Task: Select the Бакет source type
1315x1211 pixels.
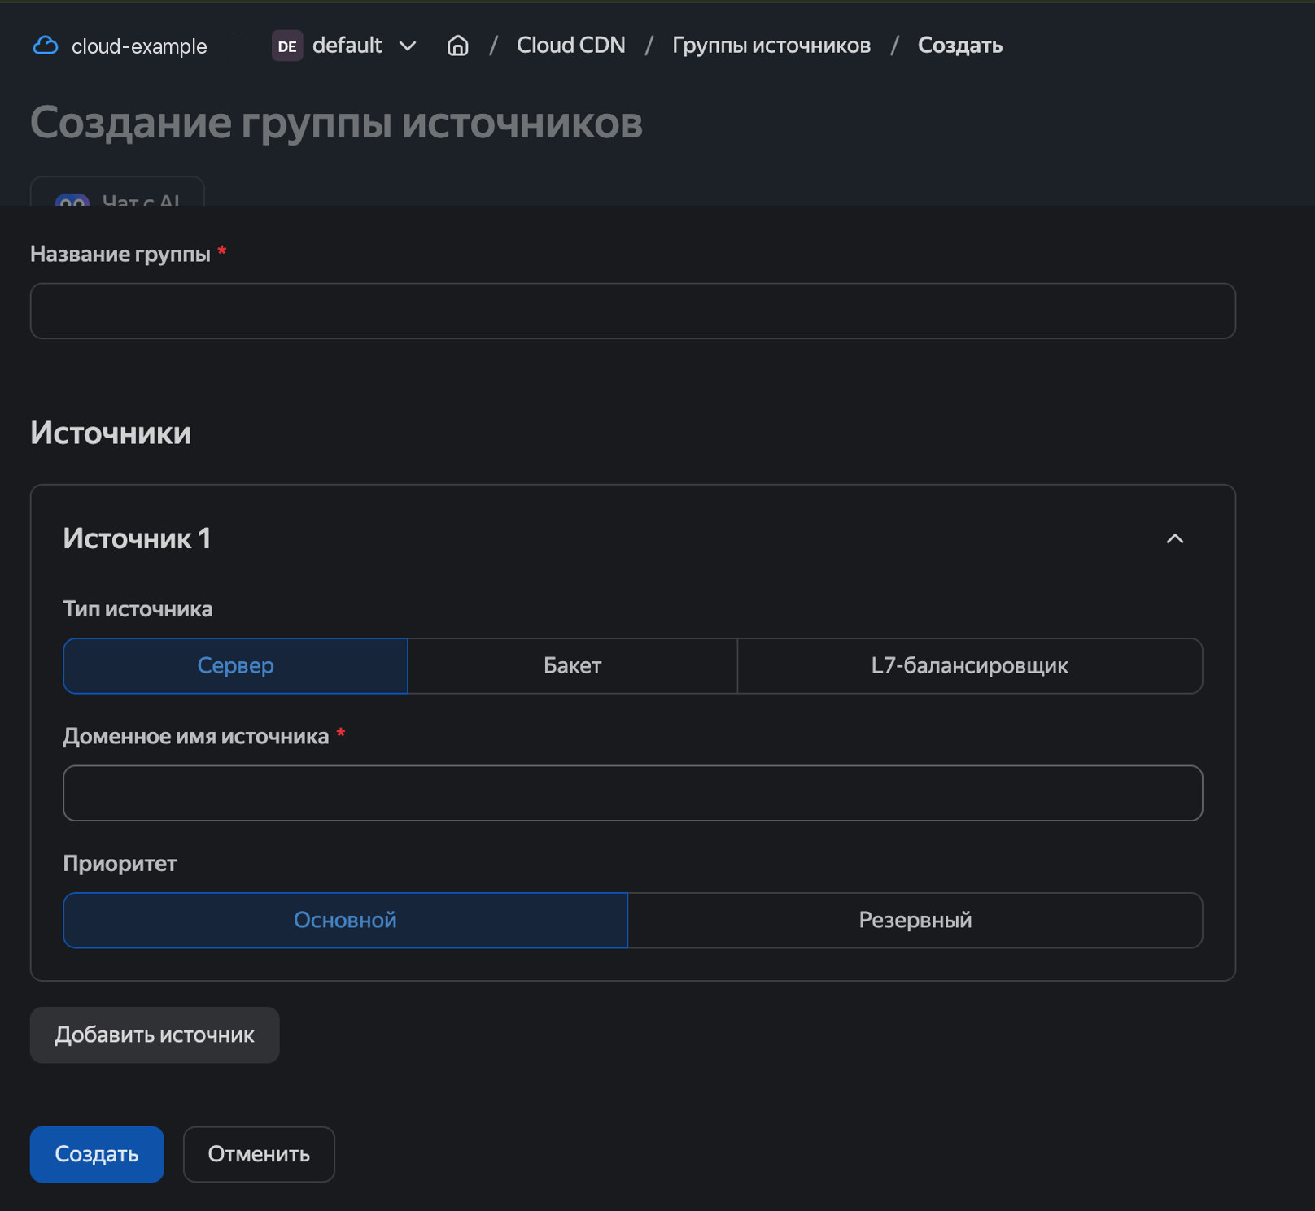Action: (572, 666)
